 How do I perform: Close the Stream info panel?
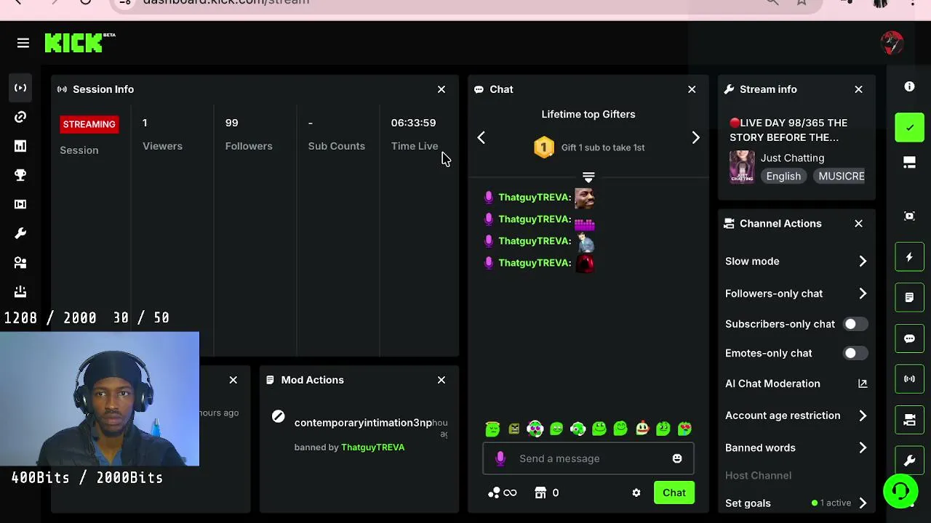click(858, 89)
